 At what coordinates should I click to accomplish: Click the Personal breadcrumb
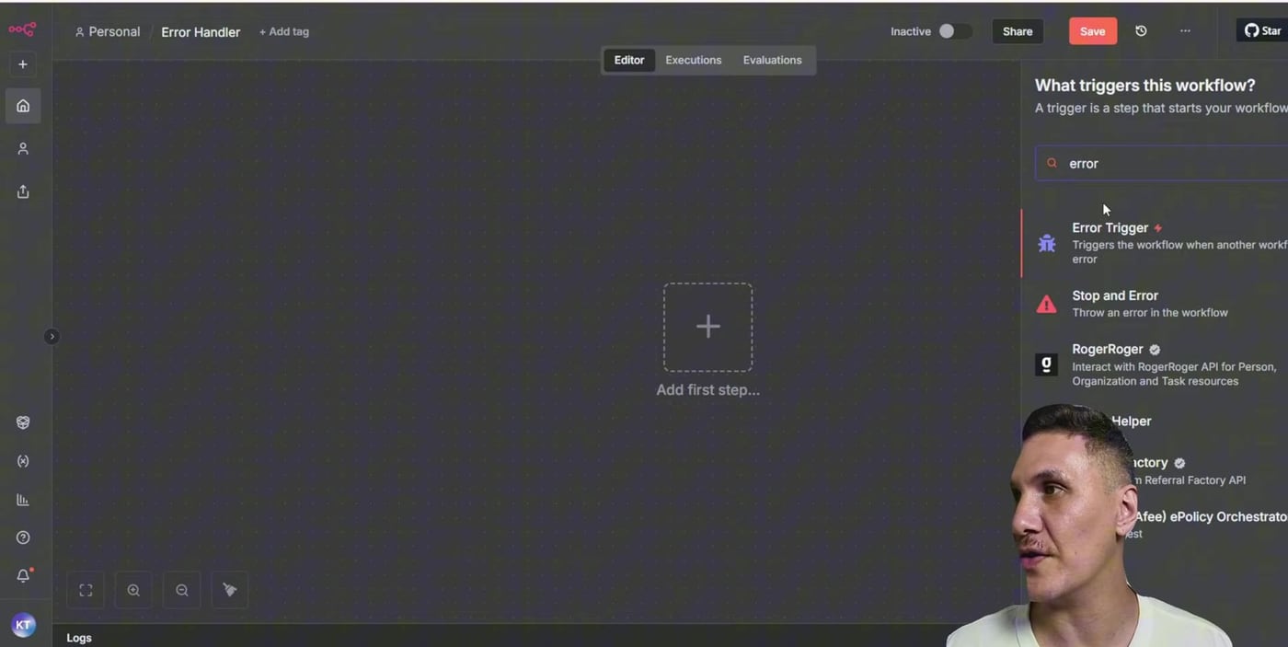click(108, 31)
